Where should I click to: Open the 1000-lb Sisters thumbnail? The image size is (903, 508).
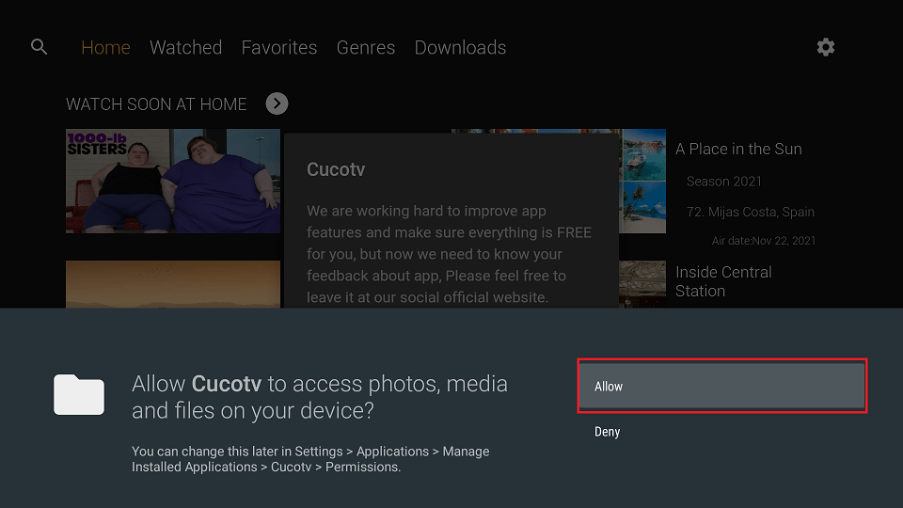coord(173,181)
